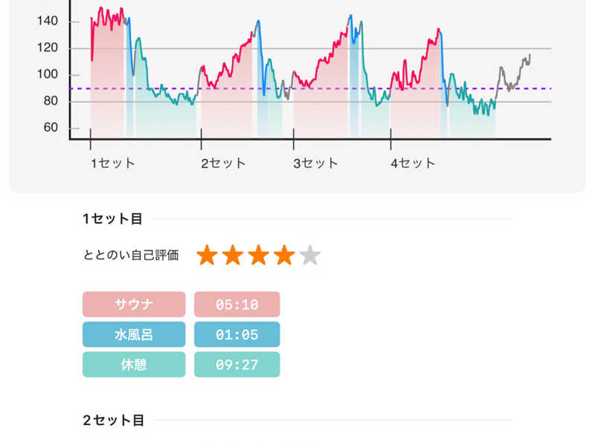595x446 pixels.
Task: Select the second rating star
Action: point(233,255)
